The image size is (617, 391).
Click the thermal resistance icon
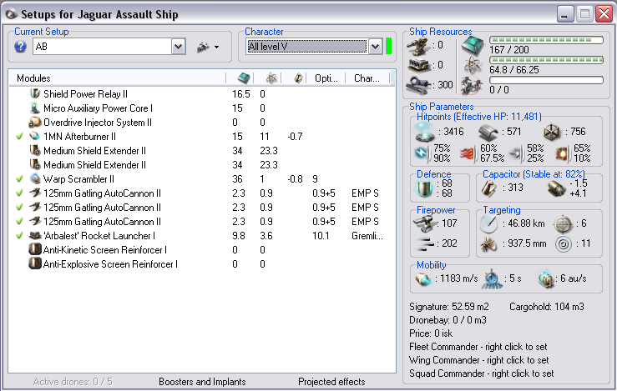click(468, 153)
